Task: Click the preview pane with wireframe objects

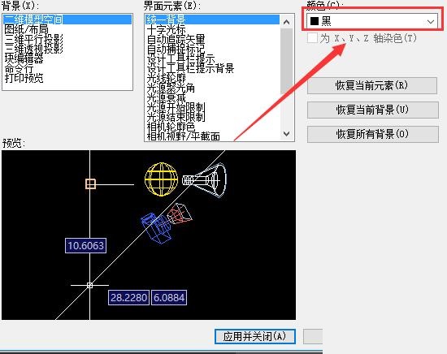Action: 149,235
